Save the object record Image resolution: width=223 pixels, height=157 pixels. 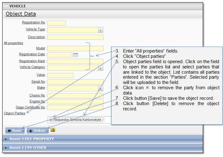pyautogui.click(x=15, y=131)
